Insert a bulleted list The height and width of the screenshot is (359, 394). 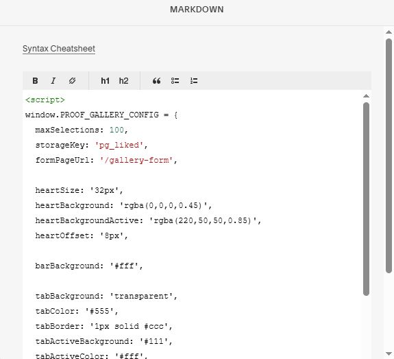[175, 81]
